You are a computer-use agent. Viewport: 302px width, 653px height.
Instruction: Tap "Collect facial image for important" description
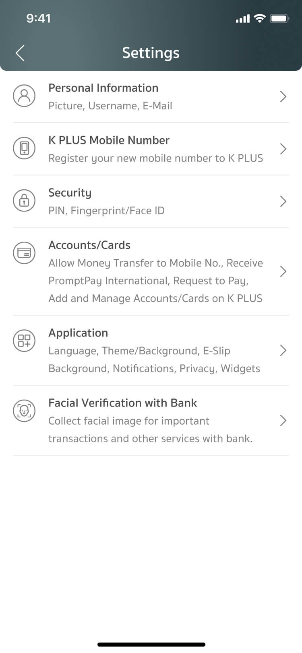pyautogui.click(x=129, y=421)
